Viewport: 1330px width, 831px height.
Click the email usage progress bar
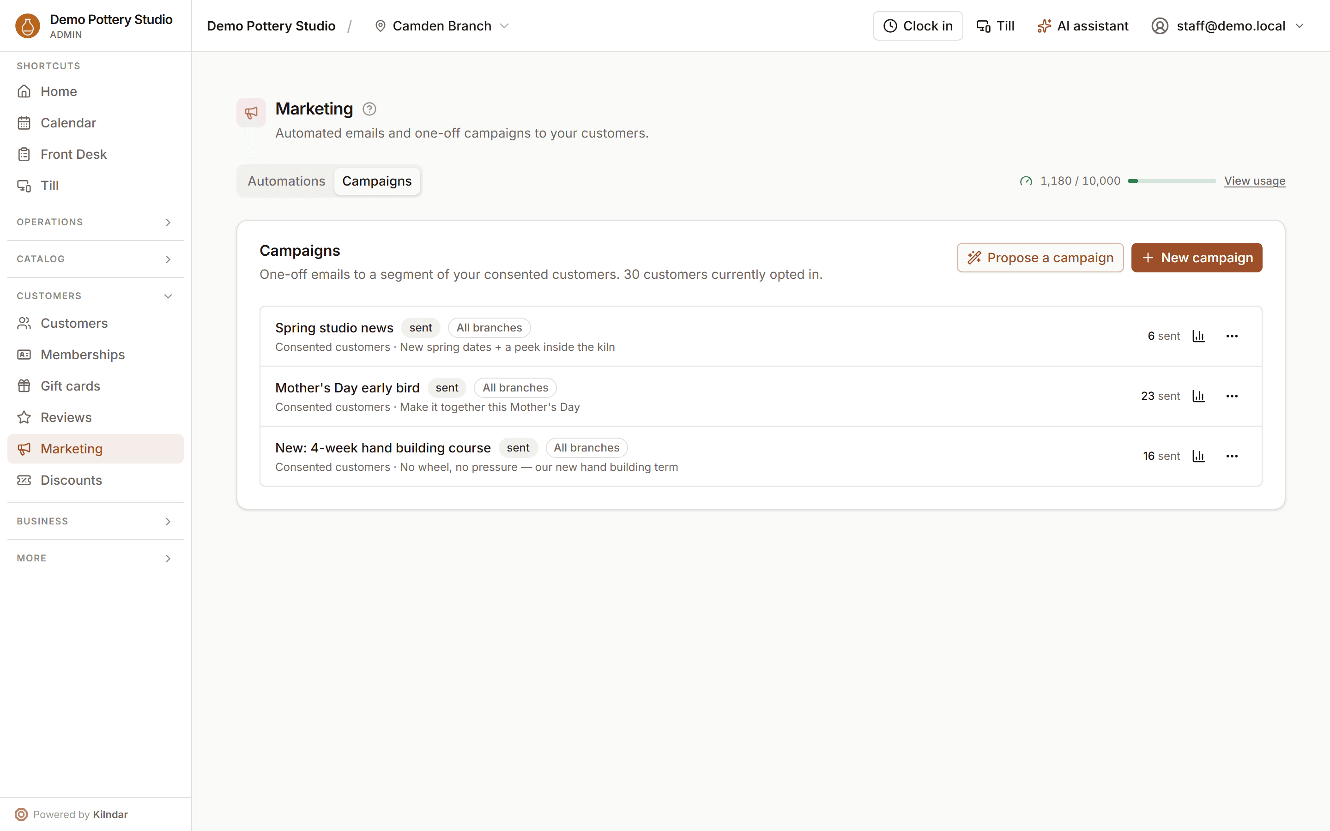[x=1172, y=181]
